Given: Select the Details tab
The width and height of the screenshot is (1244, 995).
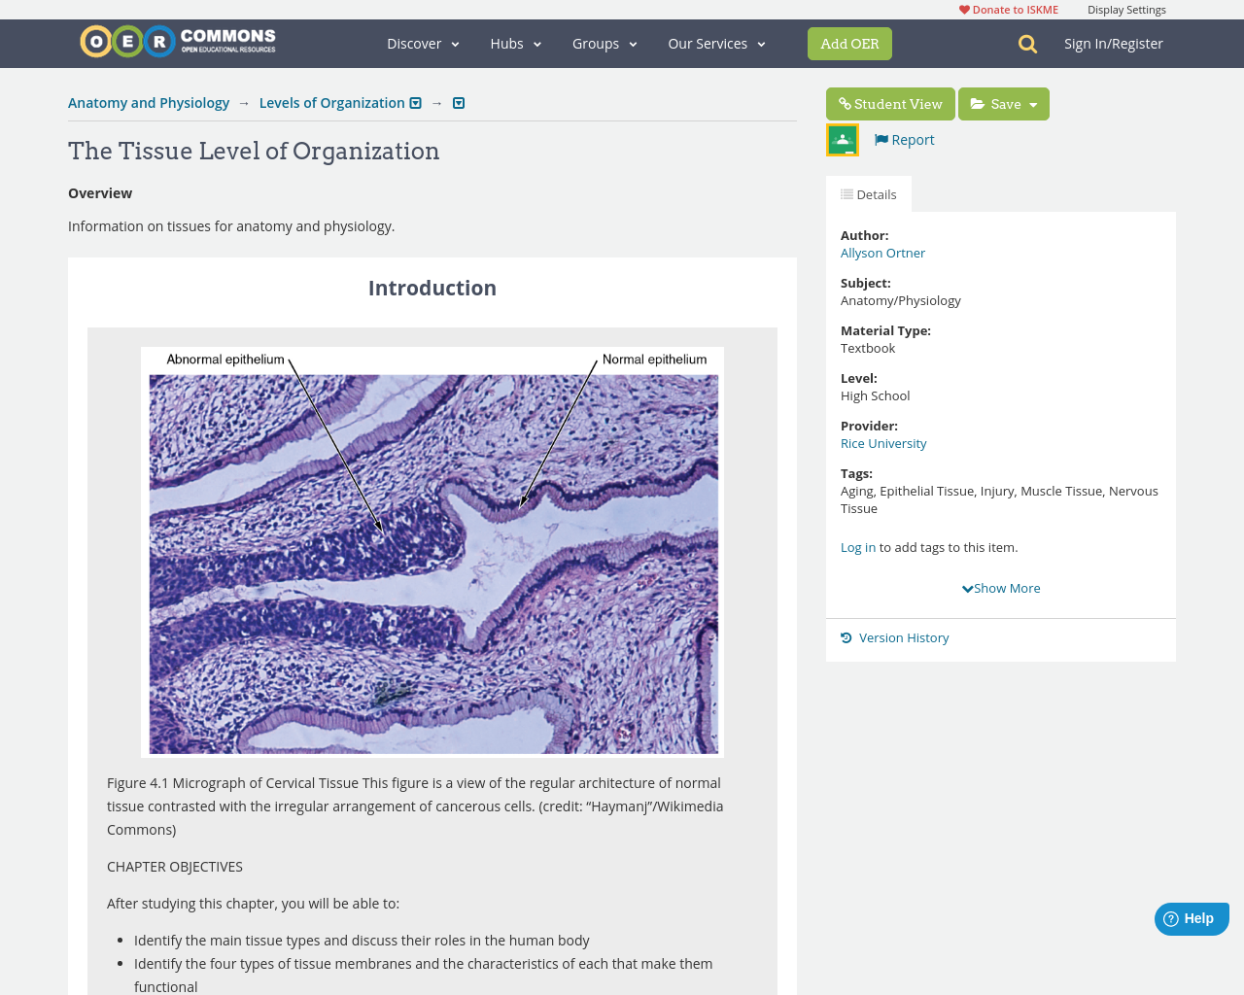Looking at the screenshot, I should (869, 194).
